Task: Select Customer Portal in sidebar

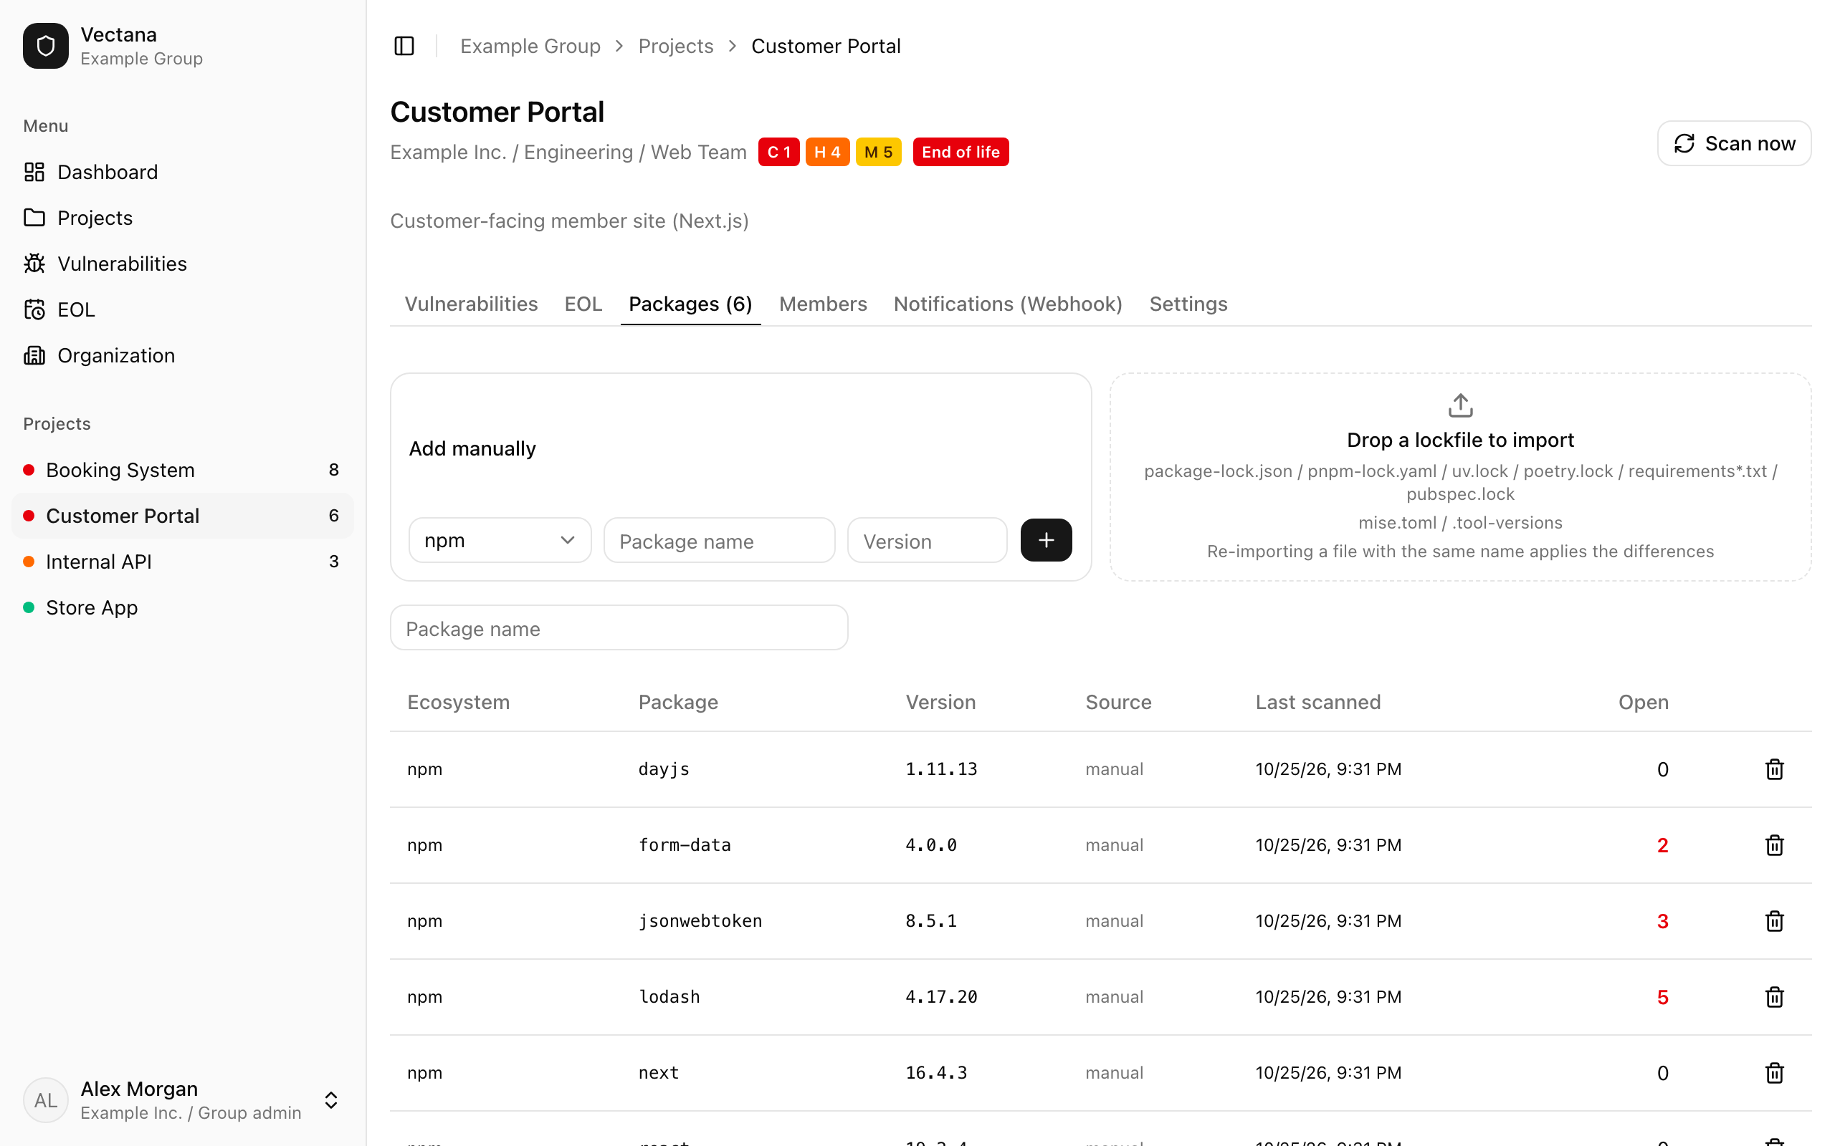Action: (x=183, y=516)
